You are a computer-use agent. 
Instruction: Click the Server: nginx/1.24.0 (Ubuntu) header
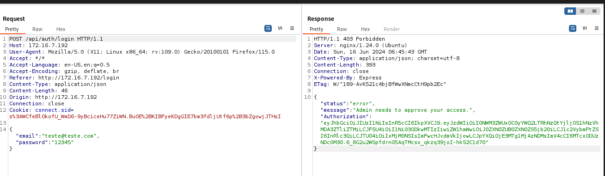pyautogui.click(x=360, y=46)
